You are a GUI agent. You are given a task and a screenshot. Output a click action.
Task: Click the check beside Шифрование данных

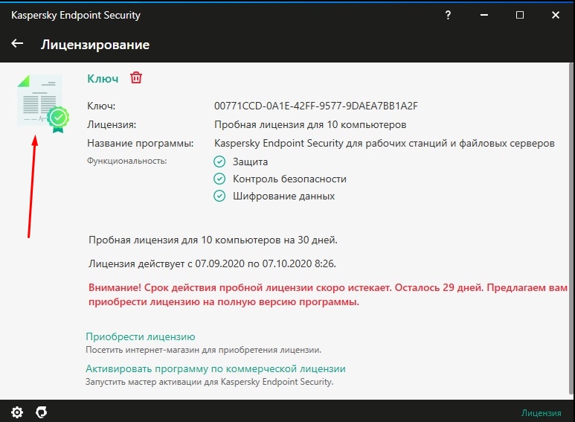(219, 196)
